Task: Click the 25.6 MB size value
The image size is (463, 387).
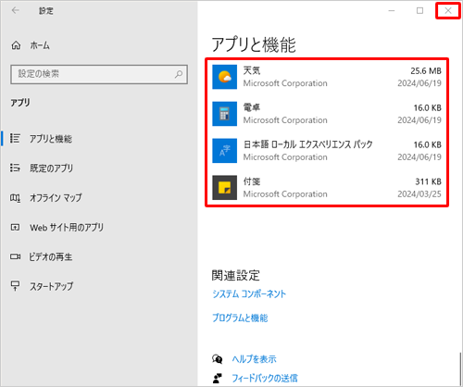Action: (x=426, y=71)
